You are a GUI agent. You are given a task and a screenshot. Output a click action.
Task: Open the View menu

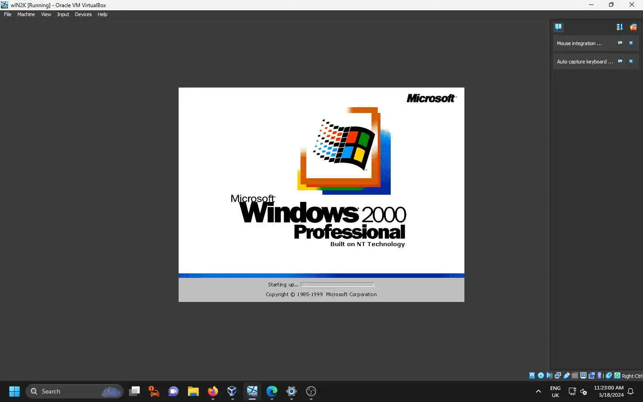46,14
